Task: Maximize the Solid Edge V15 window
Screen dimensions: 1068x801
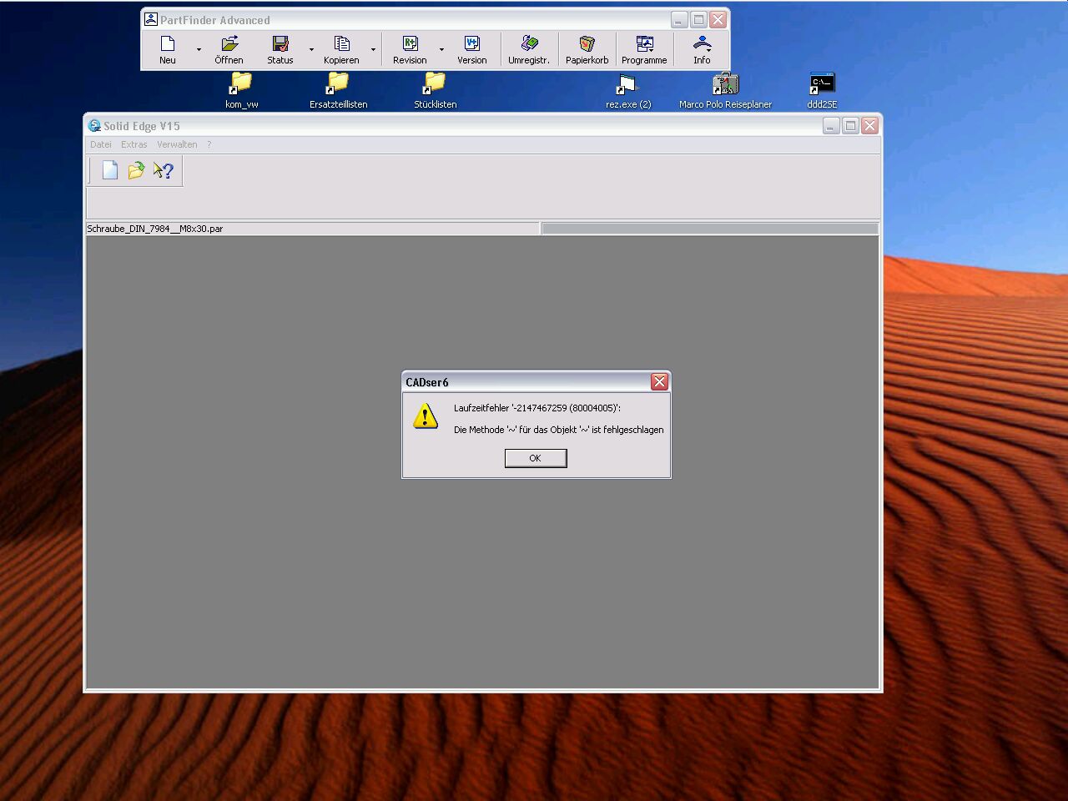Action: coord(850,125)
